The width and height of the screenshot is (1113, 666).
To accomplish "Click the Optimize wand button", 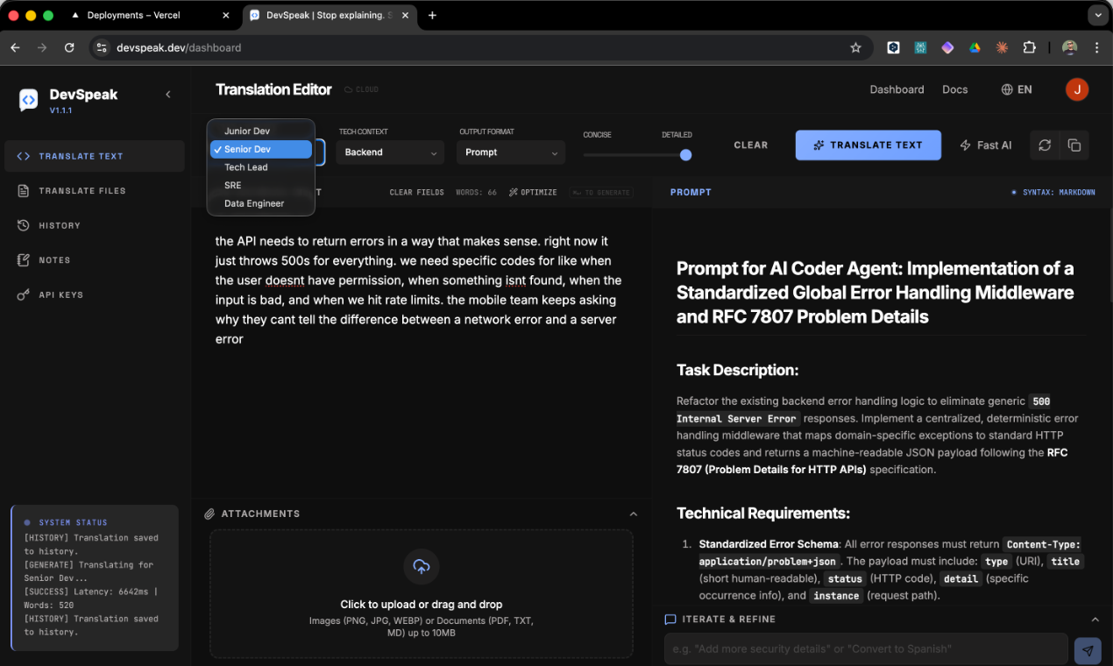I will coord(533,192).
